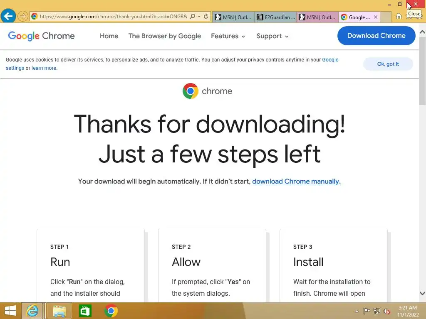Click the Google Chrome logo in header
The height and width of the screenshot is (319, 426).
pos(41,36)
